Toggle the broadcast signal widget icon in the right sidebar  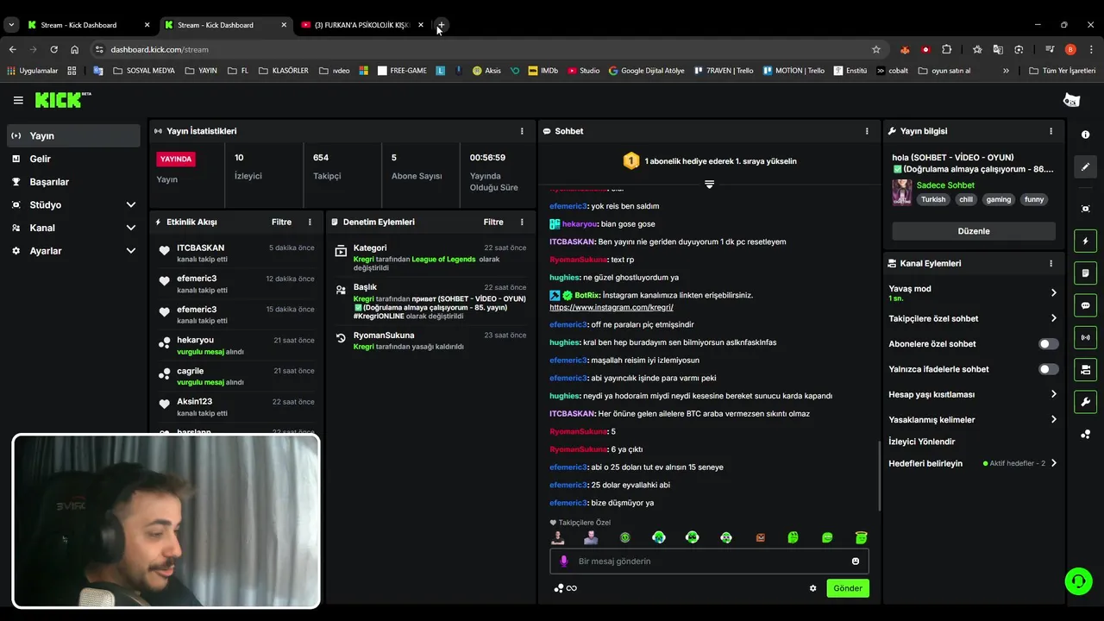1085,337
